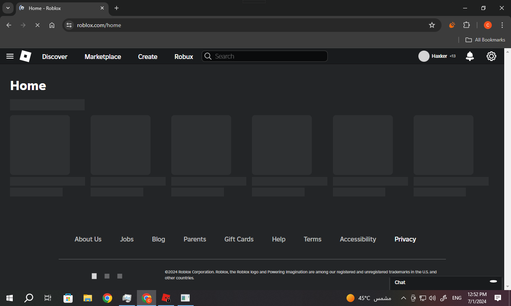
Task: Open the notifications bell
Action: 470,56
